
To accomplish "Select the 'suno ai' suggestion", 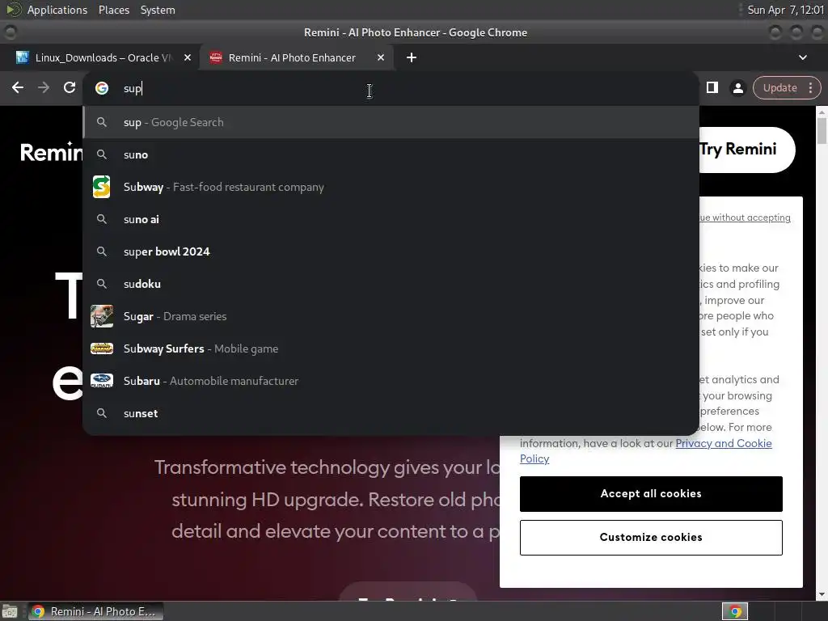I will point(391,219).
